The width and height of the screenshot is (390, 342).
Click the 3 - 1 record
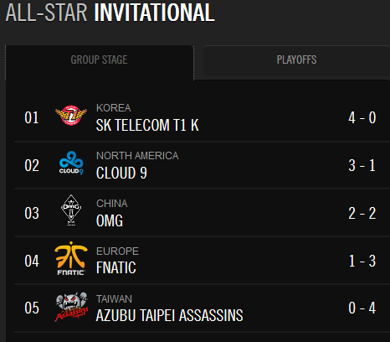click(362, 165)
